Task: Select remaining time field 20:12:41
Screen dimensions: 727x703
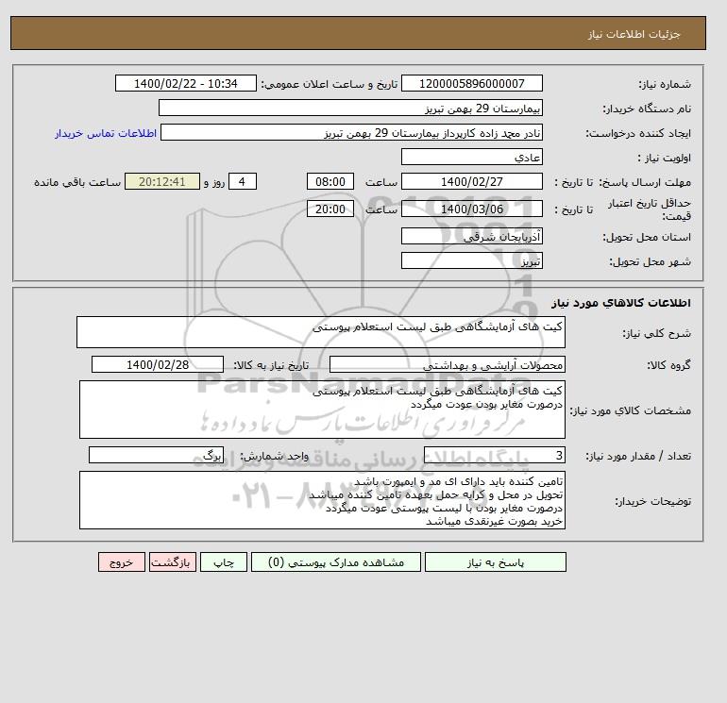Action: coord(162,182)
